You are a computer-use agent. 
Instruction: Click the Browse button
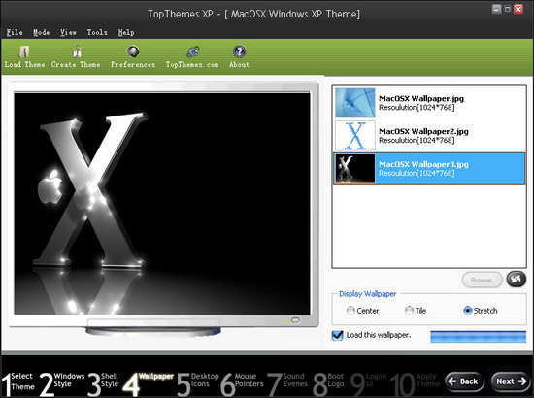tap(482, 281)
